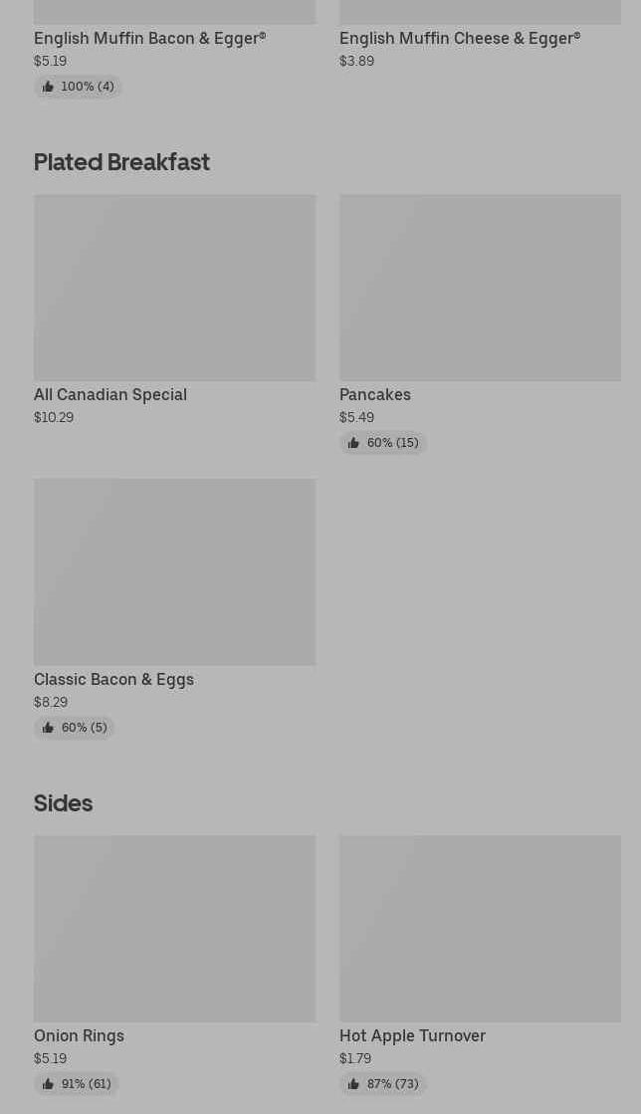Open the Hot Apple Turnover image
641x1114 pixels.
[480, 928]
